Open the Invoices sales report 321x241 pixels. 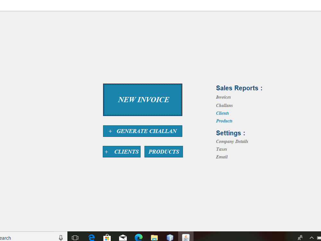click(x=223, y=97)
